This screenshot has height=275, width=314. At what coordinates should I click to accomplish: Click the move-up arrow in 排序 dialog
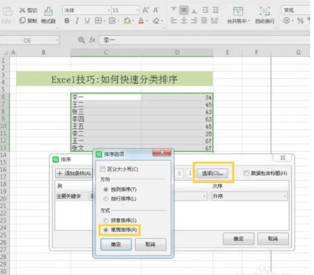coord(180,174)
